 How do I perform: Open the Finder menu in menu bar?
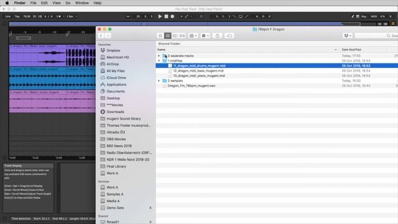click(20, 3)
